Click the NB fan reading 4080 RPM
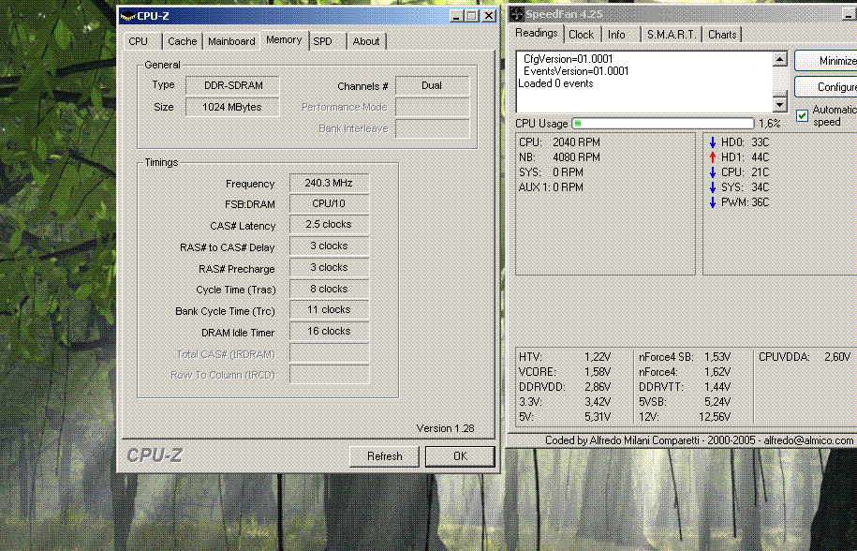857x551 pixels. coord(576,157)
